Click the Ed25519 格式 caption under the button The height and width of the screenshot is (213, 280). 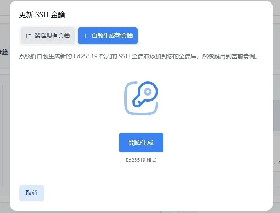click(x=141, y=160)
